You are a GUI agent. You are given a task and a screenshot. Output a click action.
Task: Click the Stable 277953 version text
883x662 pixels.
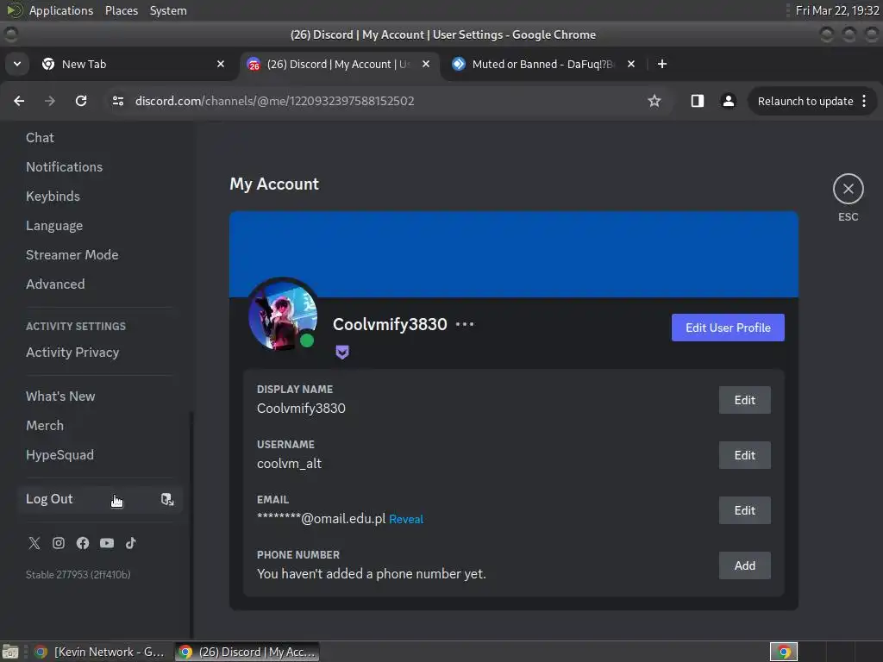coord(78,575)
